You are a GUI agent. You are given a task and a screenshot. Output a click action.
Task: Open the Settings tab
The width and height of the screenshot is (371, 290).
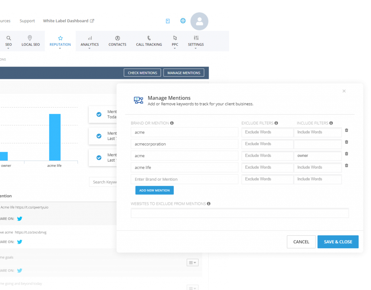click(x=196, y=41)
